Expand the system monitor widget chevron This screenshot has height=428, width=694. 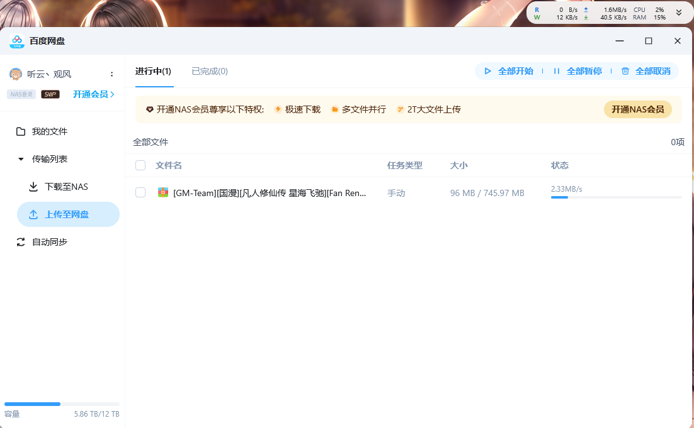678,13
